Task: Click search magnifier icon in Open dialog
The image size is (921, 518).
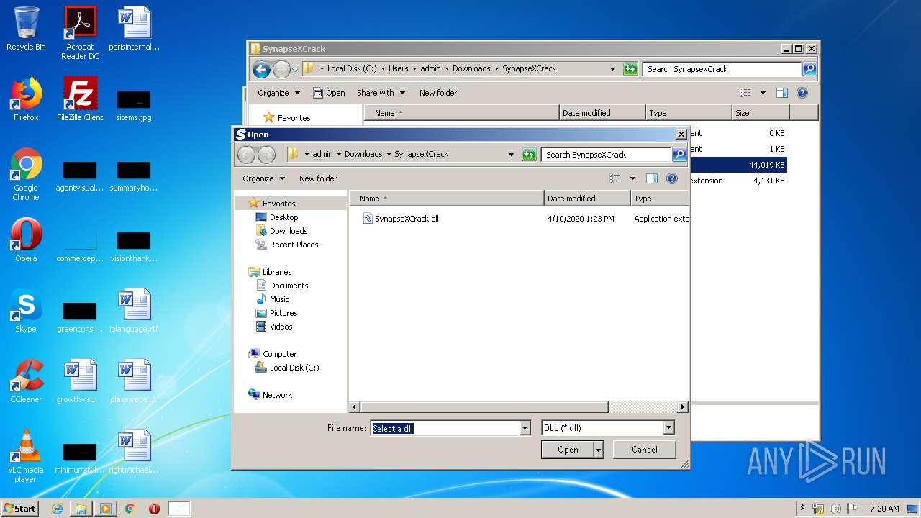Action: click(679, 155)
